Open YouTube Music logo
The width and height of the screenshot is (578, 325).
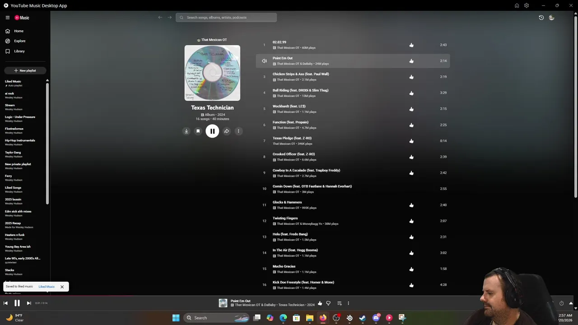(x=22, y=18)
